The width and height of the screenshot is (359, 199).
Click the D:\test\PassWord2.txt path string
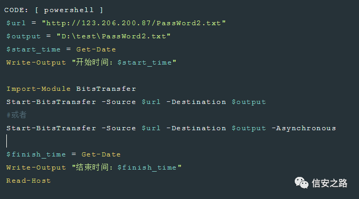tap(114, 36)
